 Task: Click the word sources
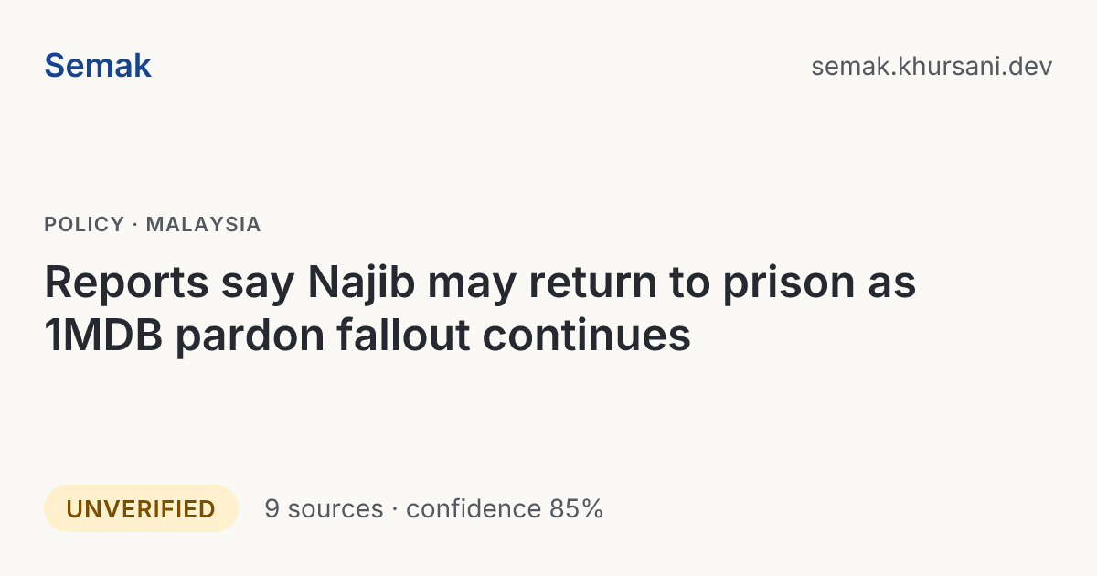click(x=335, y=508)
